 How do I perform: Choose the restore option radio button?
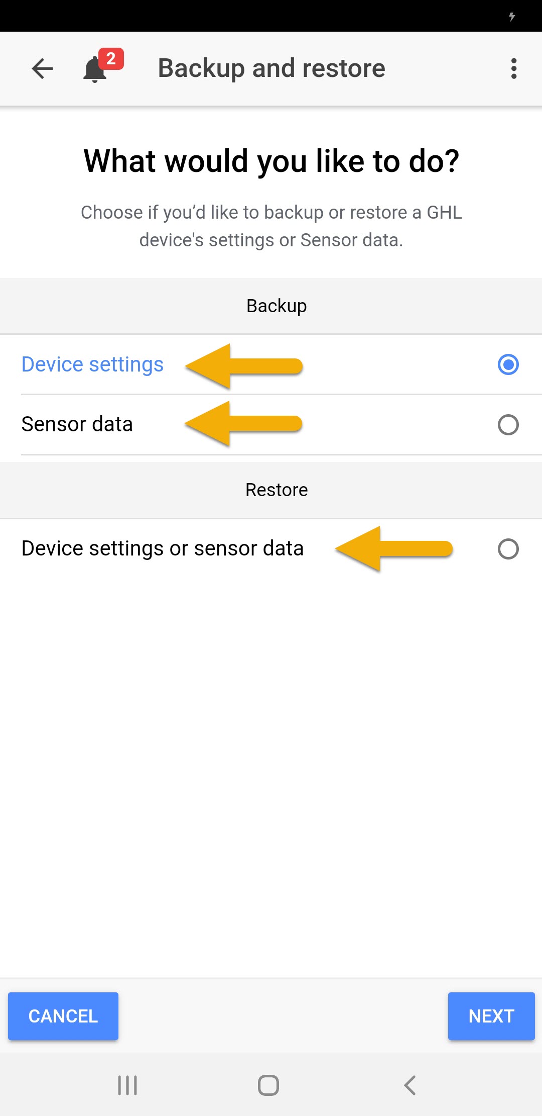(x=508, y=549)
